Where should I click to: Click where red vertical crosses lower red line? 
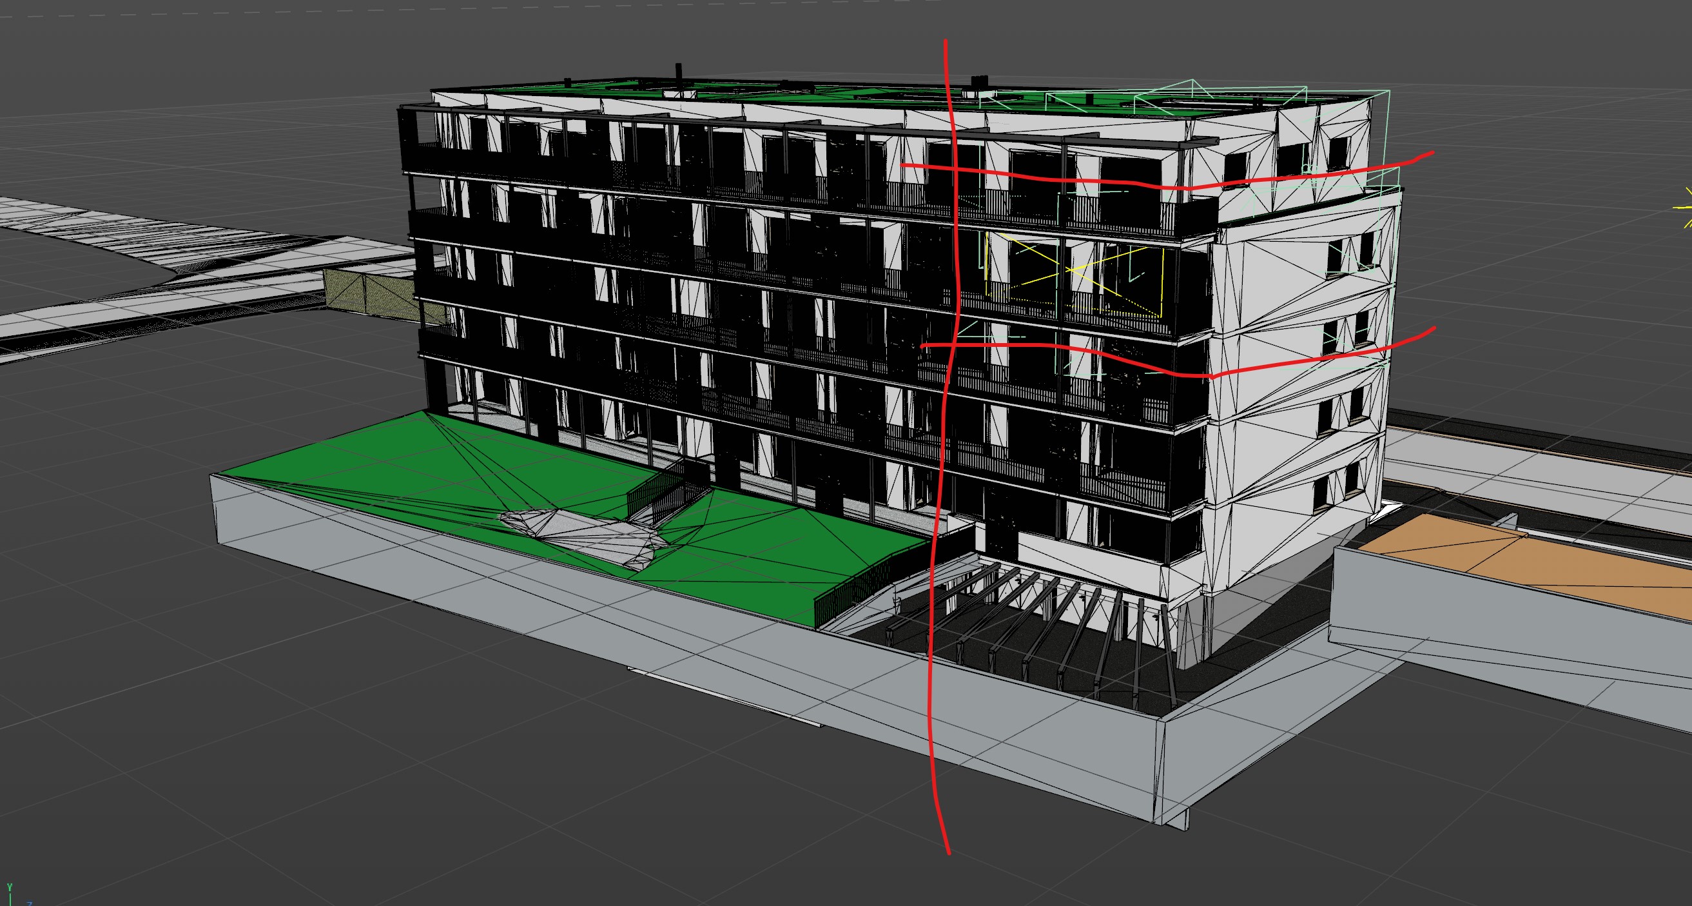[x=953, y=344]
